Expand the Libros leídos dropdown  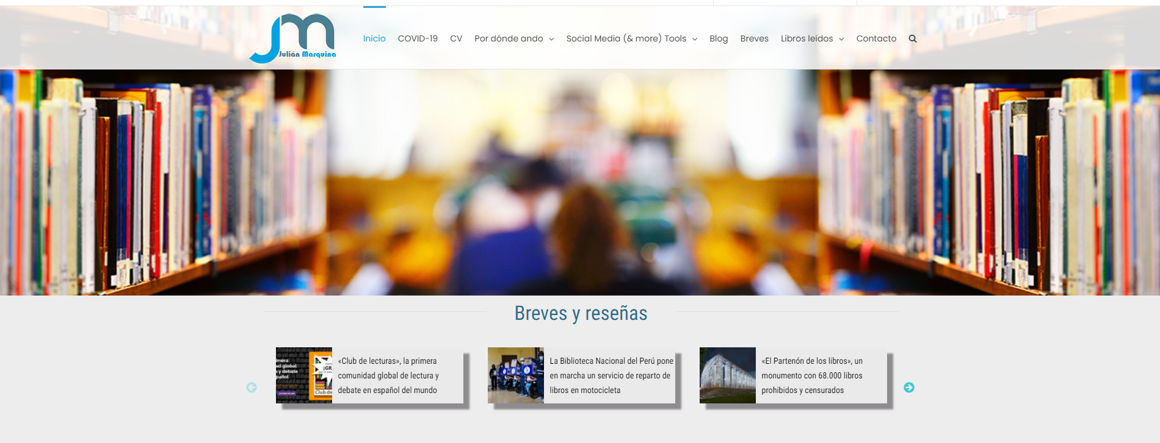coord(812,39)
